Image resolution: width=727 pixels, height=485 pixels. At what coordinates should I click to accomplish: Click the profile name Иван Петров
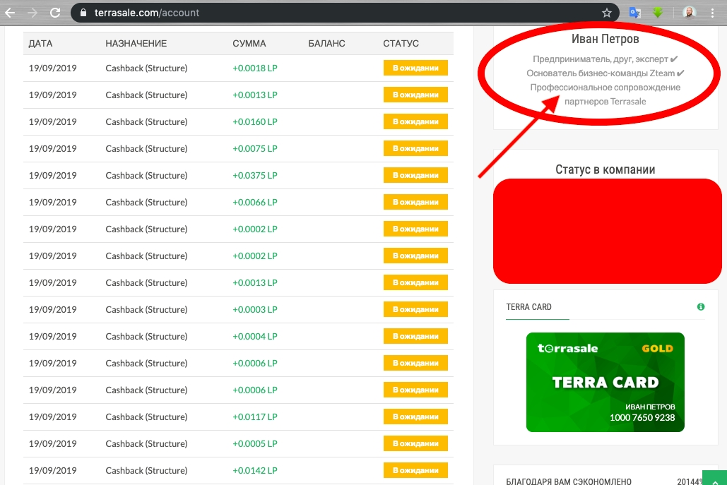click(x=605, y=40)
